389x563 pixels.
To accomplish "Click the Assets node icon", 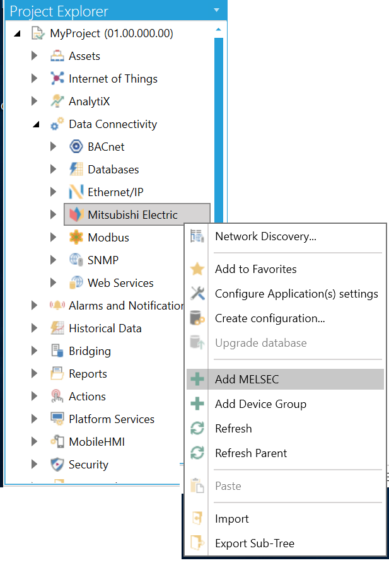I will [x=57, y=56].
